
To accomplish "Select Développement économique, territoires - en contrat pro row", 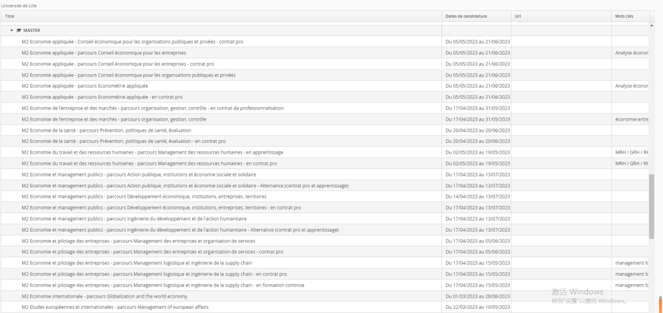I will [x=161, y=208].
